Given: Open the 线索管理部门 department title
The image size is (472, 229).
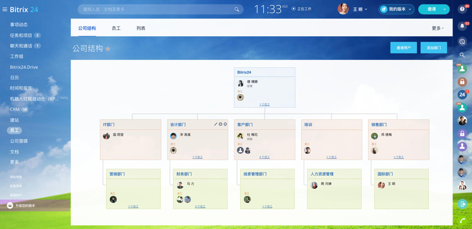Looking at the screenshot, I should point(255,174).
